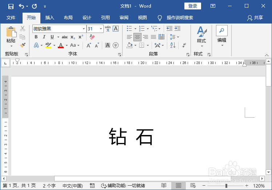Viewport: 272px width, 190px height.
Task: Open the Find/Editing magnifier icon
Action: tap(222, 30)
